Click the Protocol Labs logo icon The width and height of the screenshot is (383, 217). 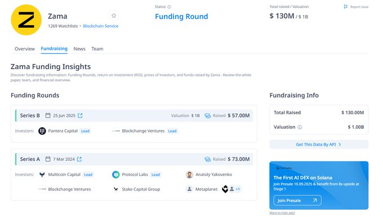(x=116, y=175)
